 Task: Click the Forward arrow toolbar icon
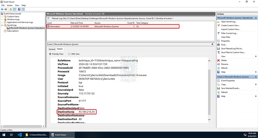coord(6,9)
